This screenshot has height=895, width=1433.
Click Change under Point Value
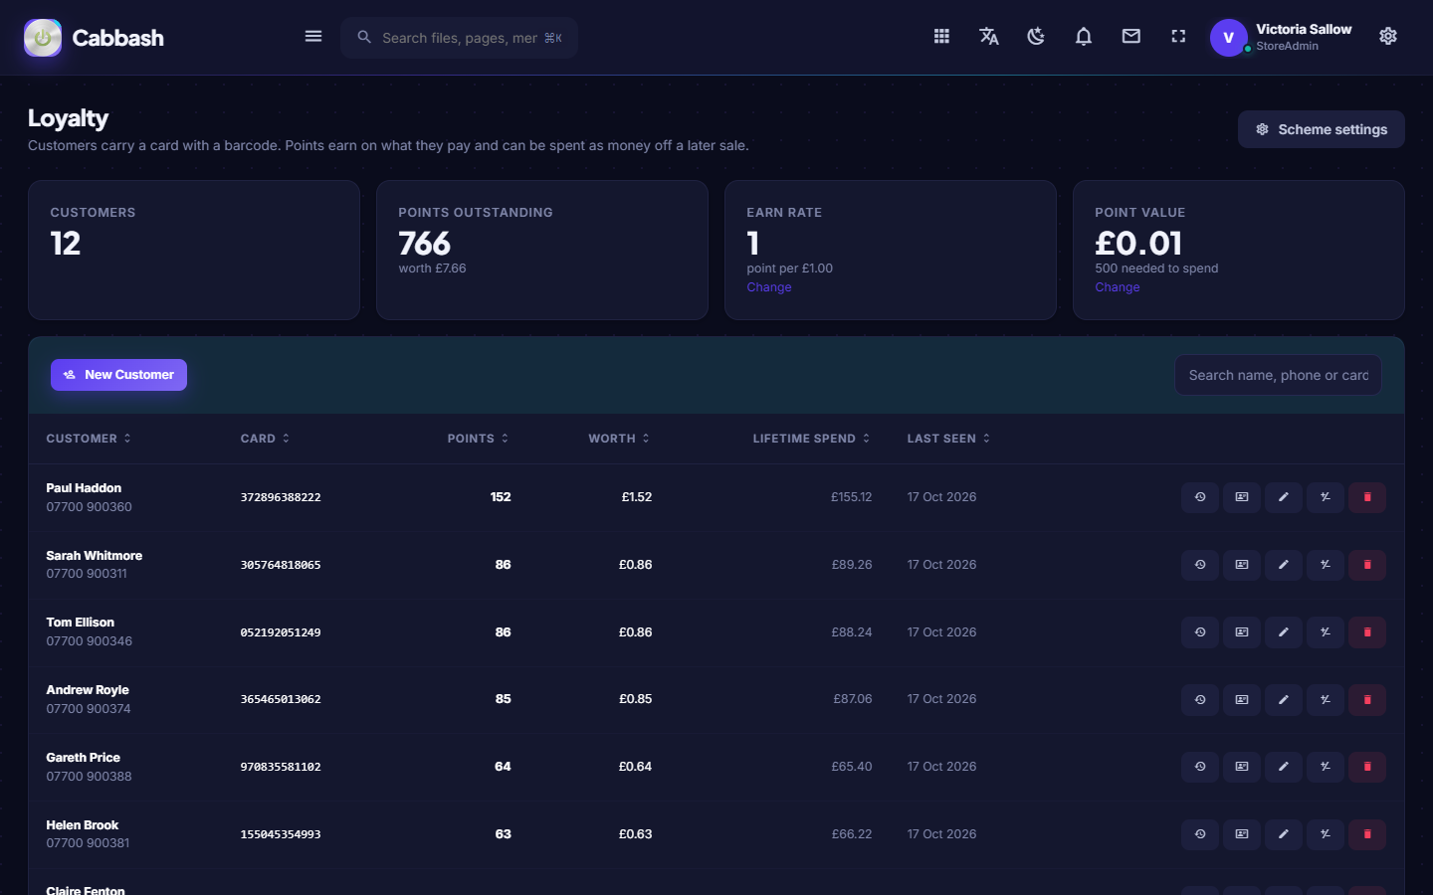coord(1118,287)
